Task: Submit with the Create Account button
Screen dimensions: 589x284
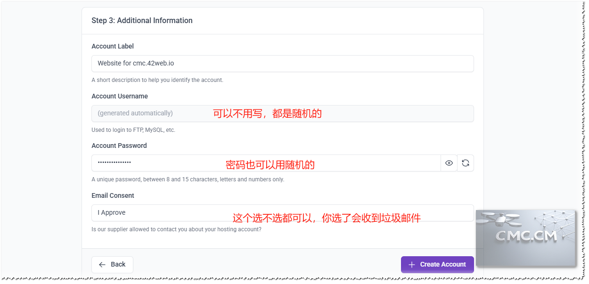Action: [437, 265]
